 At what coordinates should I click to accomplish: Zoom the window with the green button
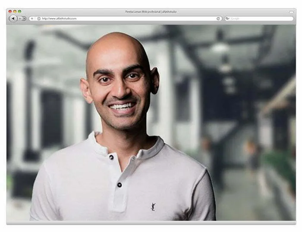coord(20,12)
